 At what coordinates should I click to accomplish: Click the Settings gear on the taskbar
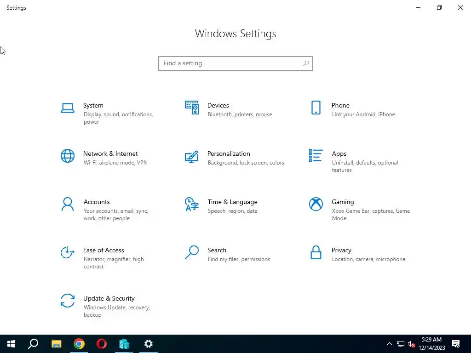(149, 344)
